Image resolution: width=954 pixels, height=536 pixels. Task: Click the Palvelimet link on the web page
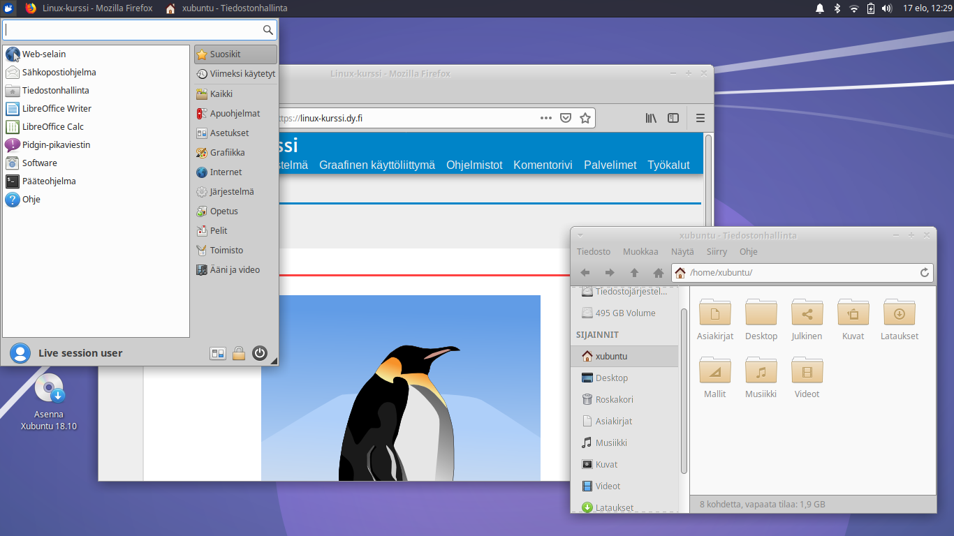610,165
